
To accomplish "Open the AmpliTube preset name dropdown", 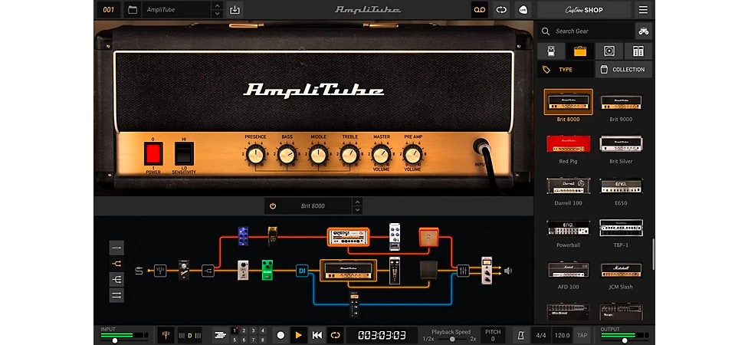I will [x=176, y=9].
